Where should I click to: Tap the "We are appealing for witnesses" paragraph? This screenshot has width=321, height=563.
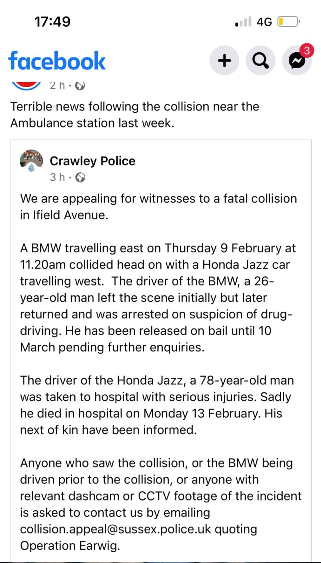tap(158, 206)
